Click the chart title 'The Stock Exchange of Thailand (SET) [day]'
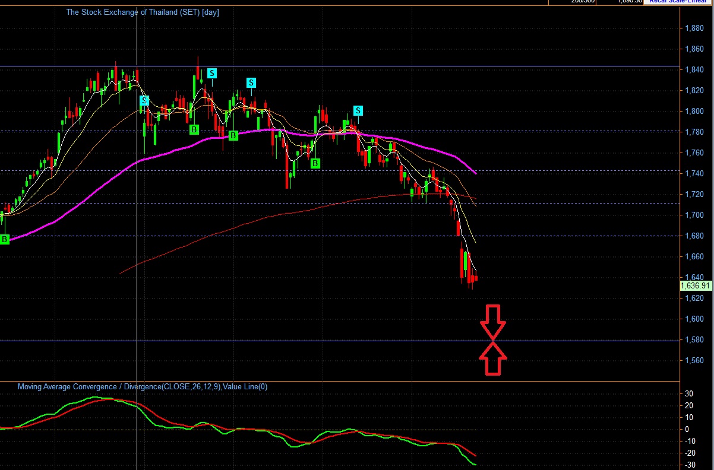Viewport: 714px width, 470px height. [143, 12]
